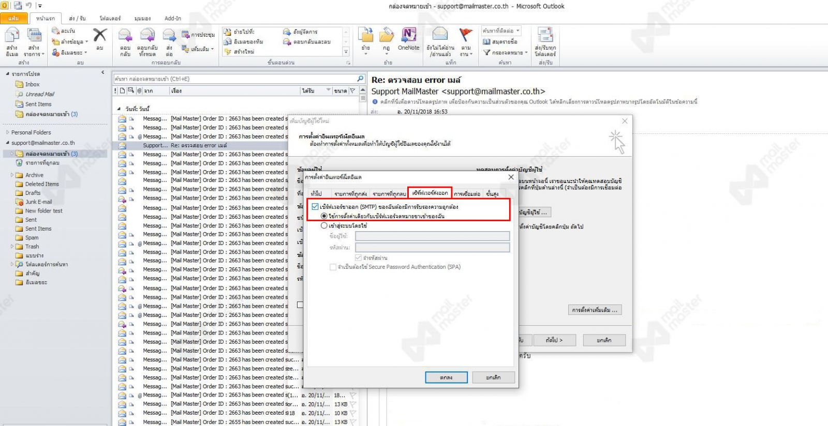Toggle the จำรหัสผ่าน remember password checkbox

tap(358, 257)
